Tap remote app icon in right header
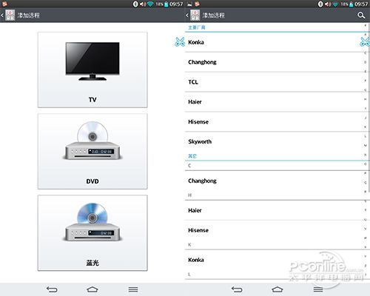Viewport: 370px width, 296px height. click(195, 16)
